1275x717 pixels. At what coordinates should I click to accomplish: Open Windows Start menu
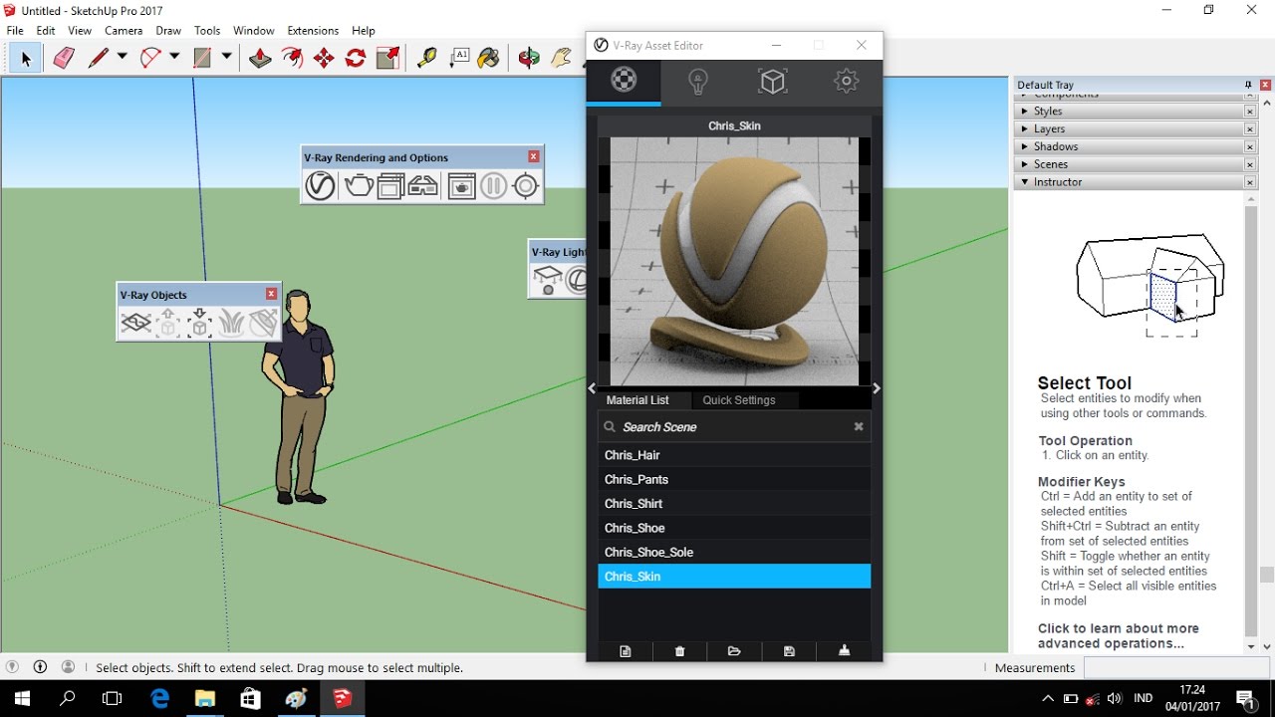(x=22, y=698)
